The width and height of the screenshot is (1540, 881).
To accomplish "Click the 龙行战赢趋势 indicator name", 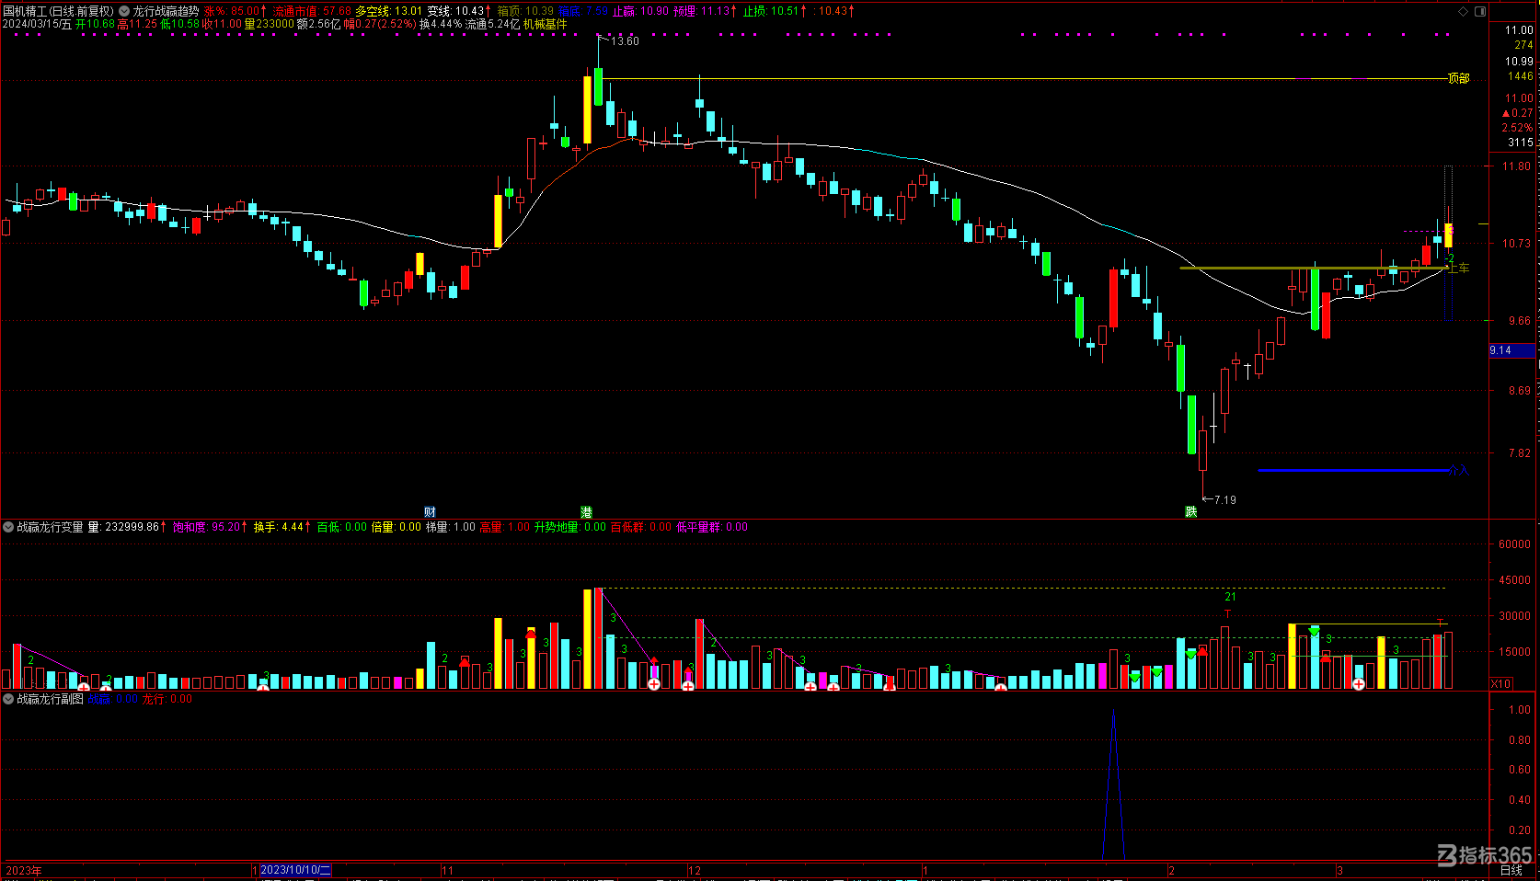I will 166,11.
